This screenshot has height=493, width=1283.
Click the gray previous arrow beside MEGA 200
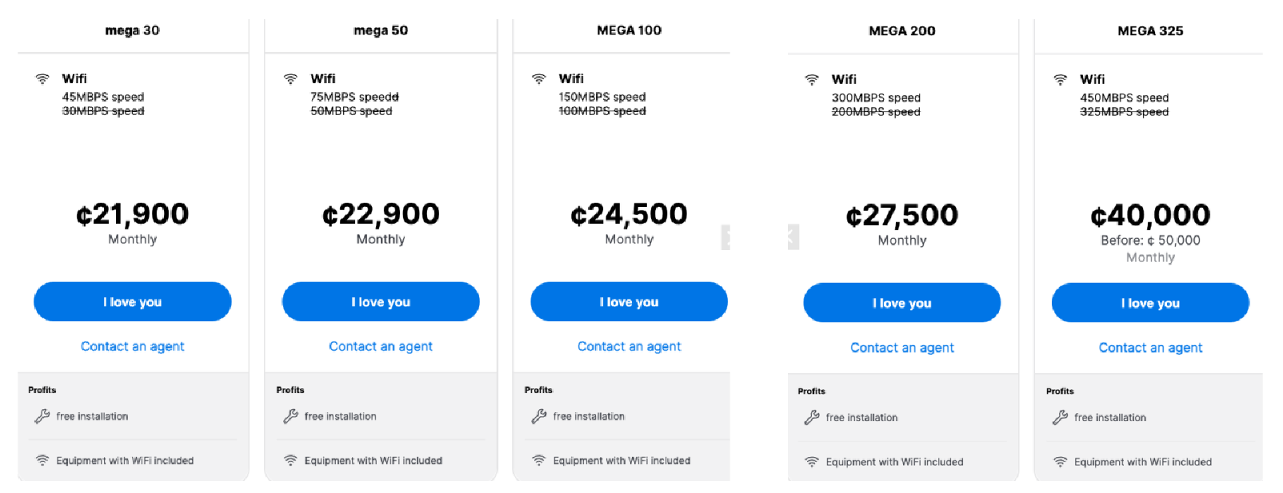click(x=793, y=237)
